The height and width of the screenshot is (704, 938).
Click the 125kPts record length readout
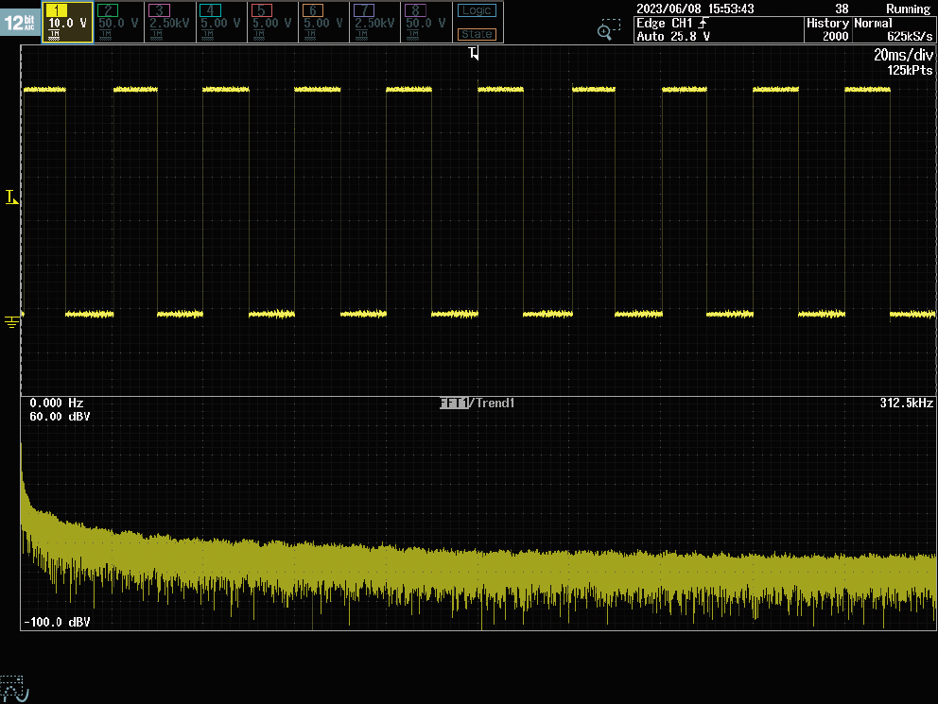pyautogui.click(x=910, y=70)
